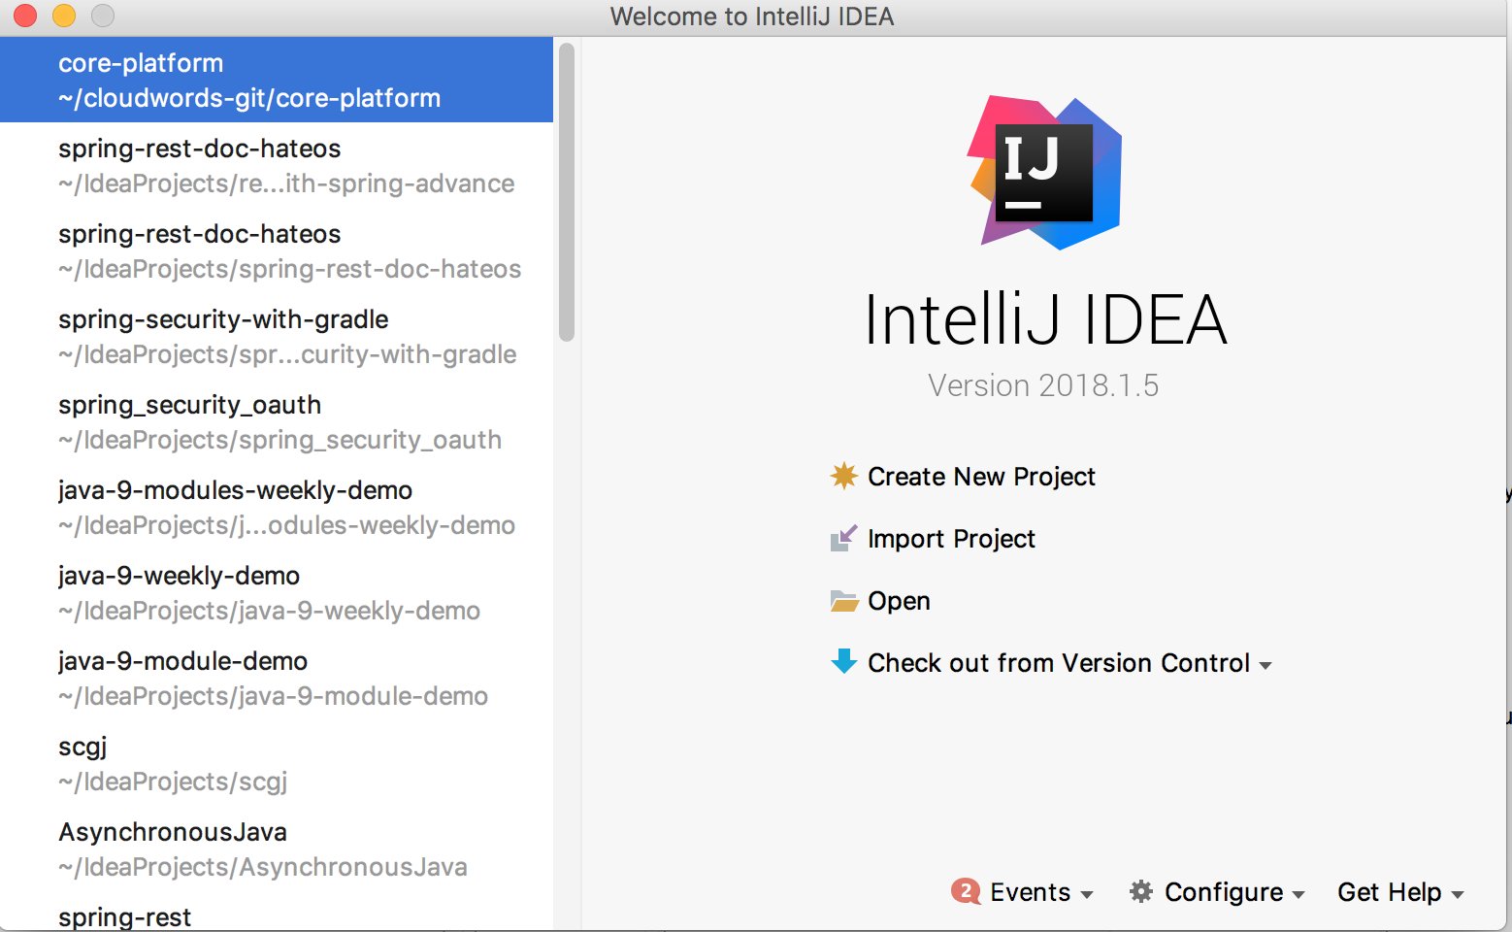
Task: Click path ~/IdeaProjects/scgj
Action: pos(173,782)
